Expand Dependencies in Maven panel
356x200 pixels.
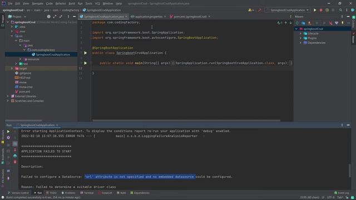click(300, 43)
